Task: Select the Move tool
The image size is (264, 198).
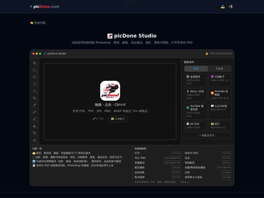Action: (x=34, y=63)
